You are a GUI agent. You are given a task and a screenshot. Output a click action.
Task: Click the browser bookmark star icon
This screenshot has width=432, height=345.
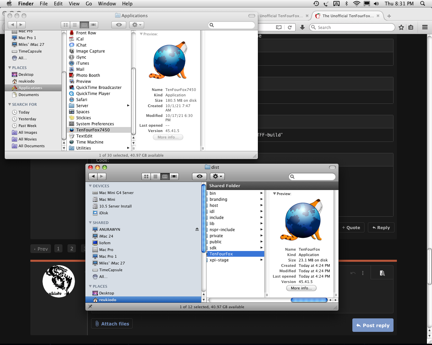401,28
